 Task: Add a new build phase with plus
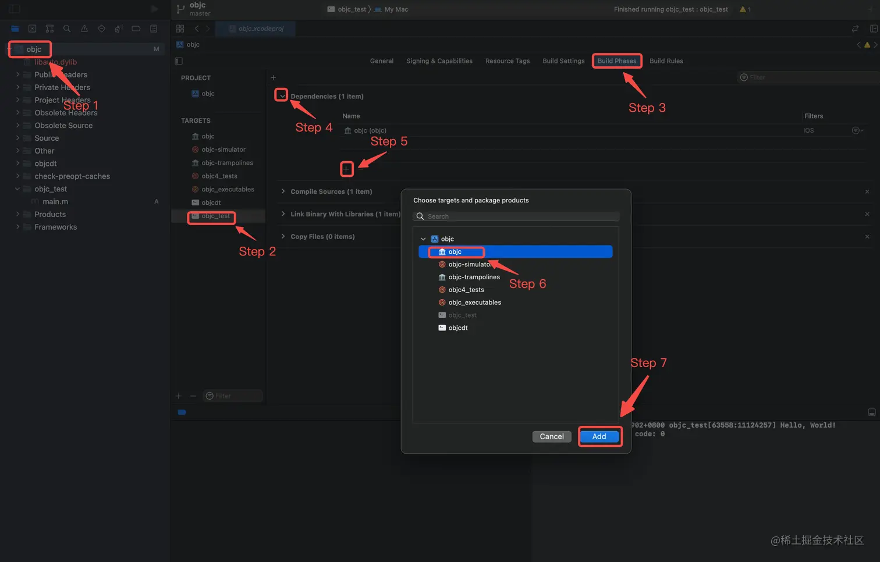tap(274, 77)
